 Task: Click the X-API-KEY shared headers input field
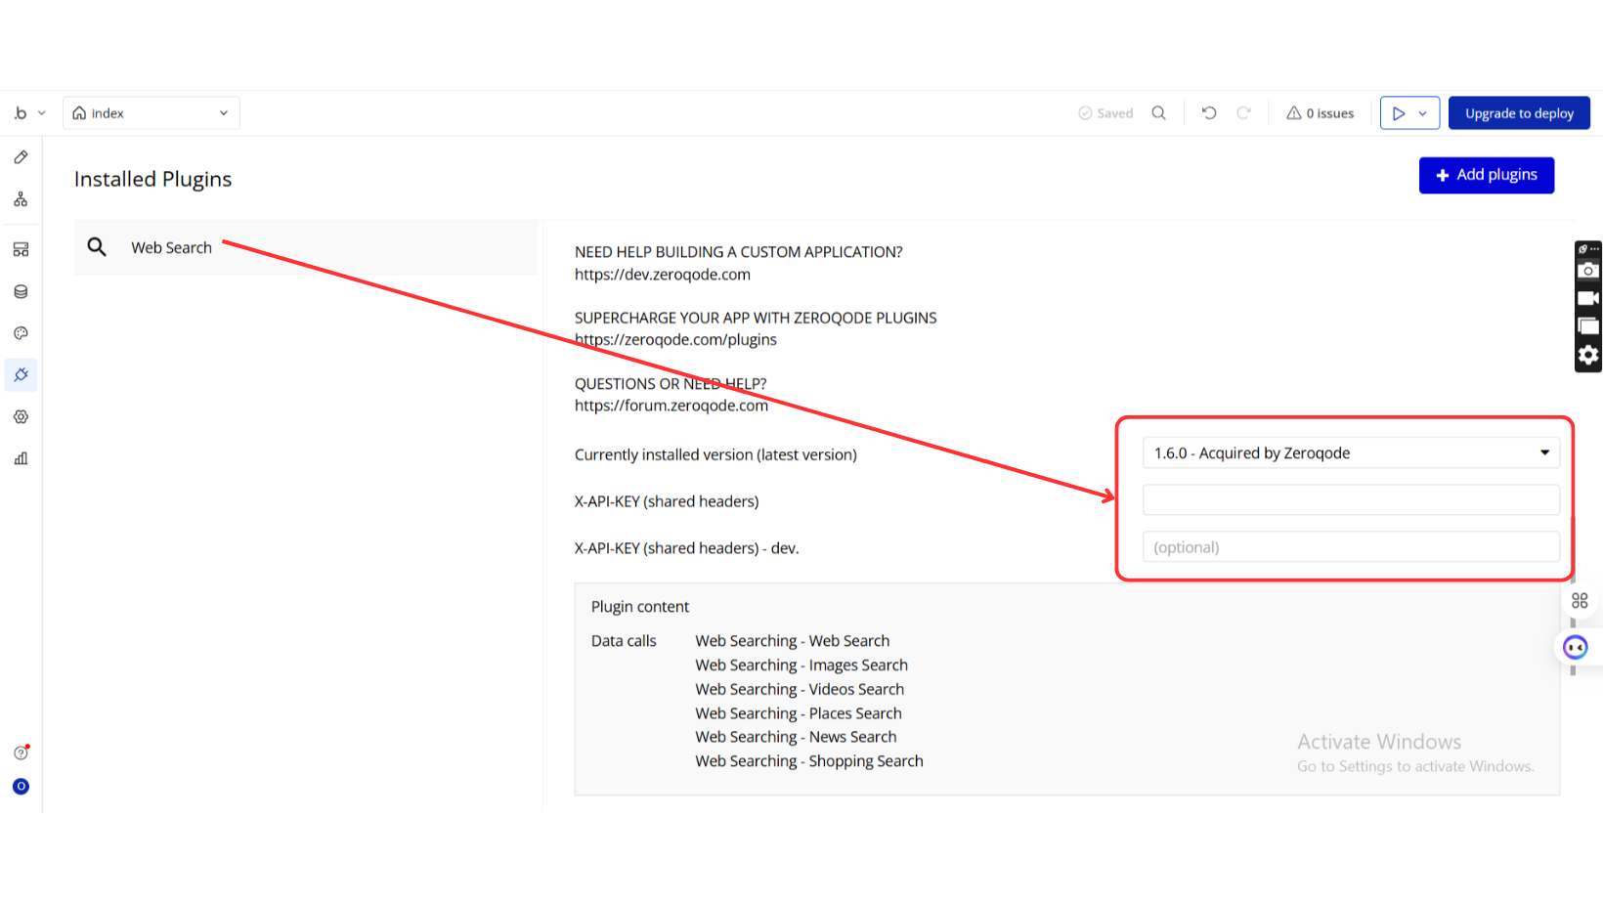[1351, 499]
